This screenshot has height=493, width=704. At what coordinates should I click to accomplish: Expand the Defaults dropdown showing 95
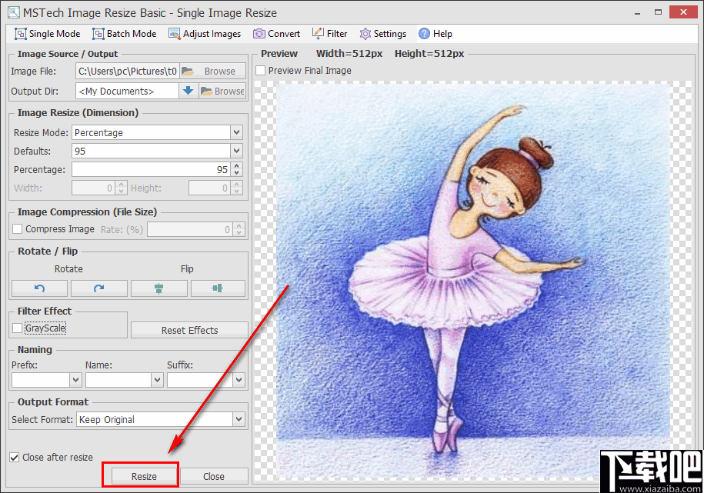[x=236, y=151]
